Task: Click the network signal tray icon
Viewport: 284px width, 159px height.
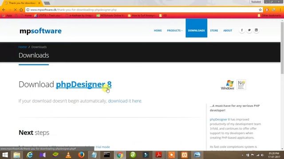Action: click(x=257, y=155)
